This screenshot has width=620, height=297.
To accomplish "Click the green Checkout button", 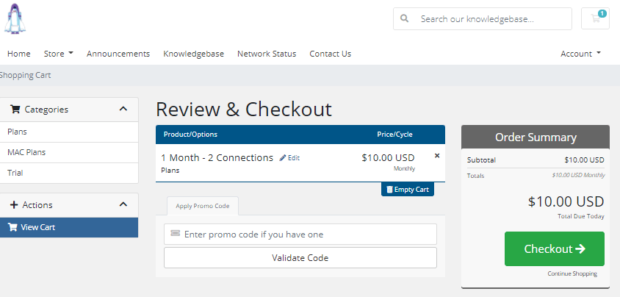I will tap(555, 248).
